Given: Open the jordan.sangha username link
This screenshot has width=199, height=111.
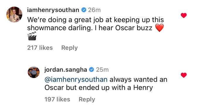Looking at the screenshot, I should (x=66, y=70).
